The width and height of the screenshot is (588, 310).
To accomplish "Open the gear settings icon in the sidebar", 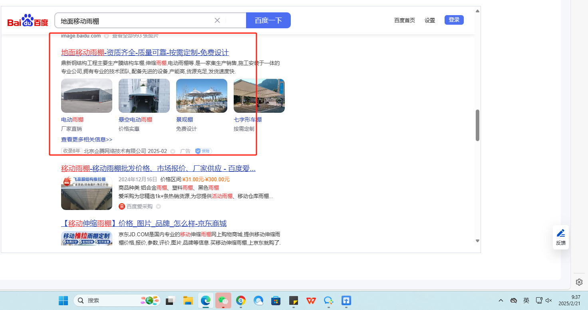I will coord(579,282).
